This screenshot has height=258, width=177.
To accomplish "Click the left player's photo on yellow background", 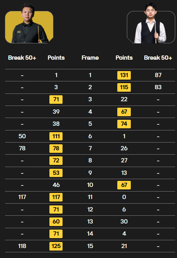I will (x=29, y=24).
